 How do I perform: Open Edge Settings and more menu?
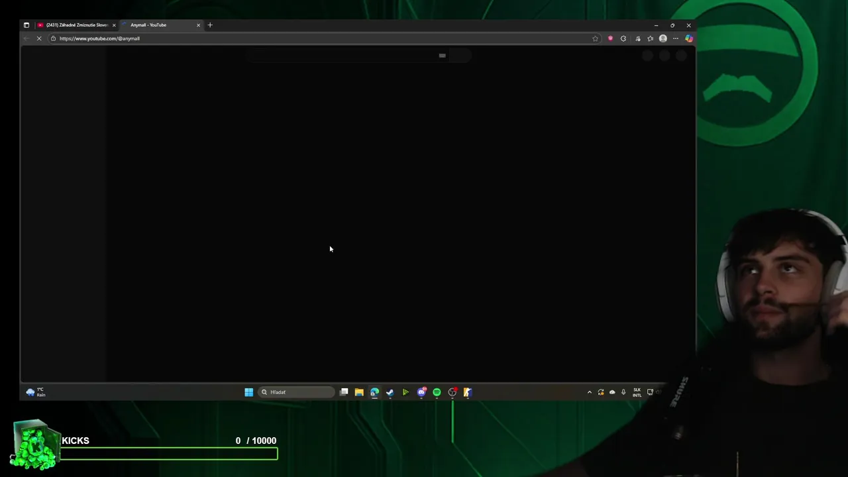(676, 38)
